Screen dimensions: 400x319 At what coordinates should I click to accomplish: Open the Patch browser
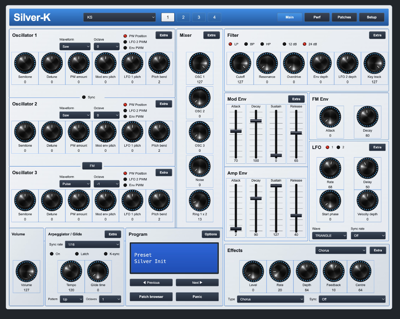[151, 297]
